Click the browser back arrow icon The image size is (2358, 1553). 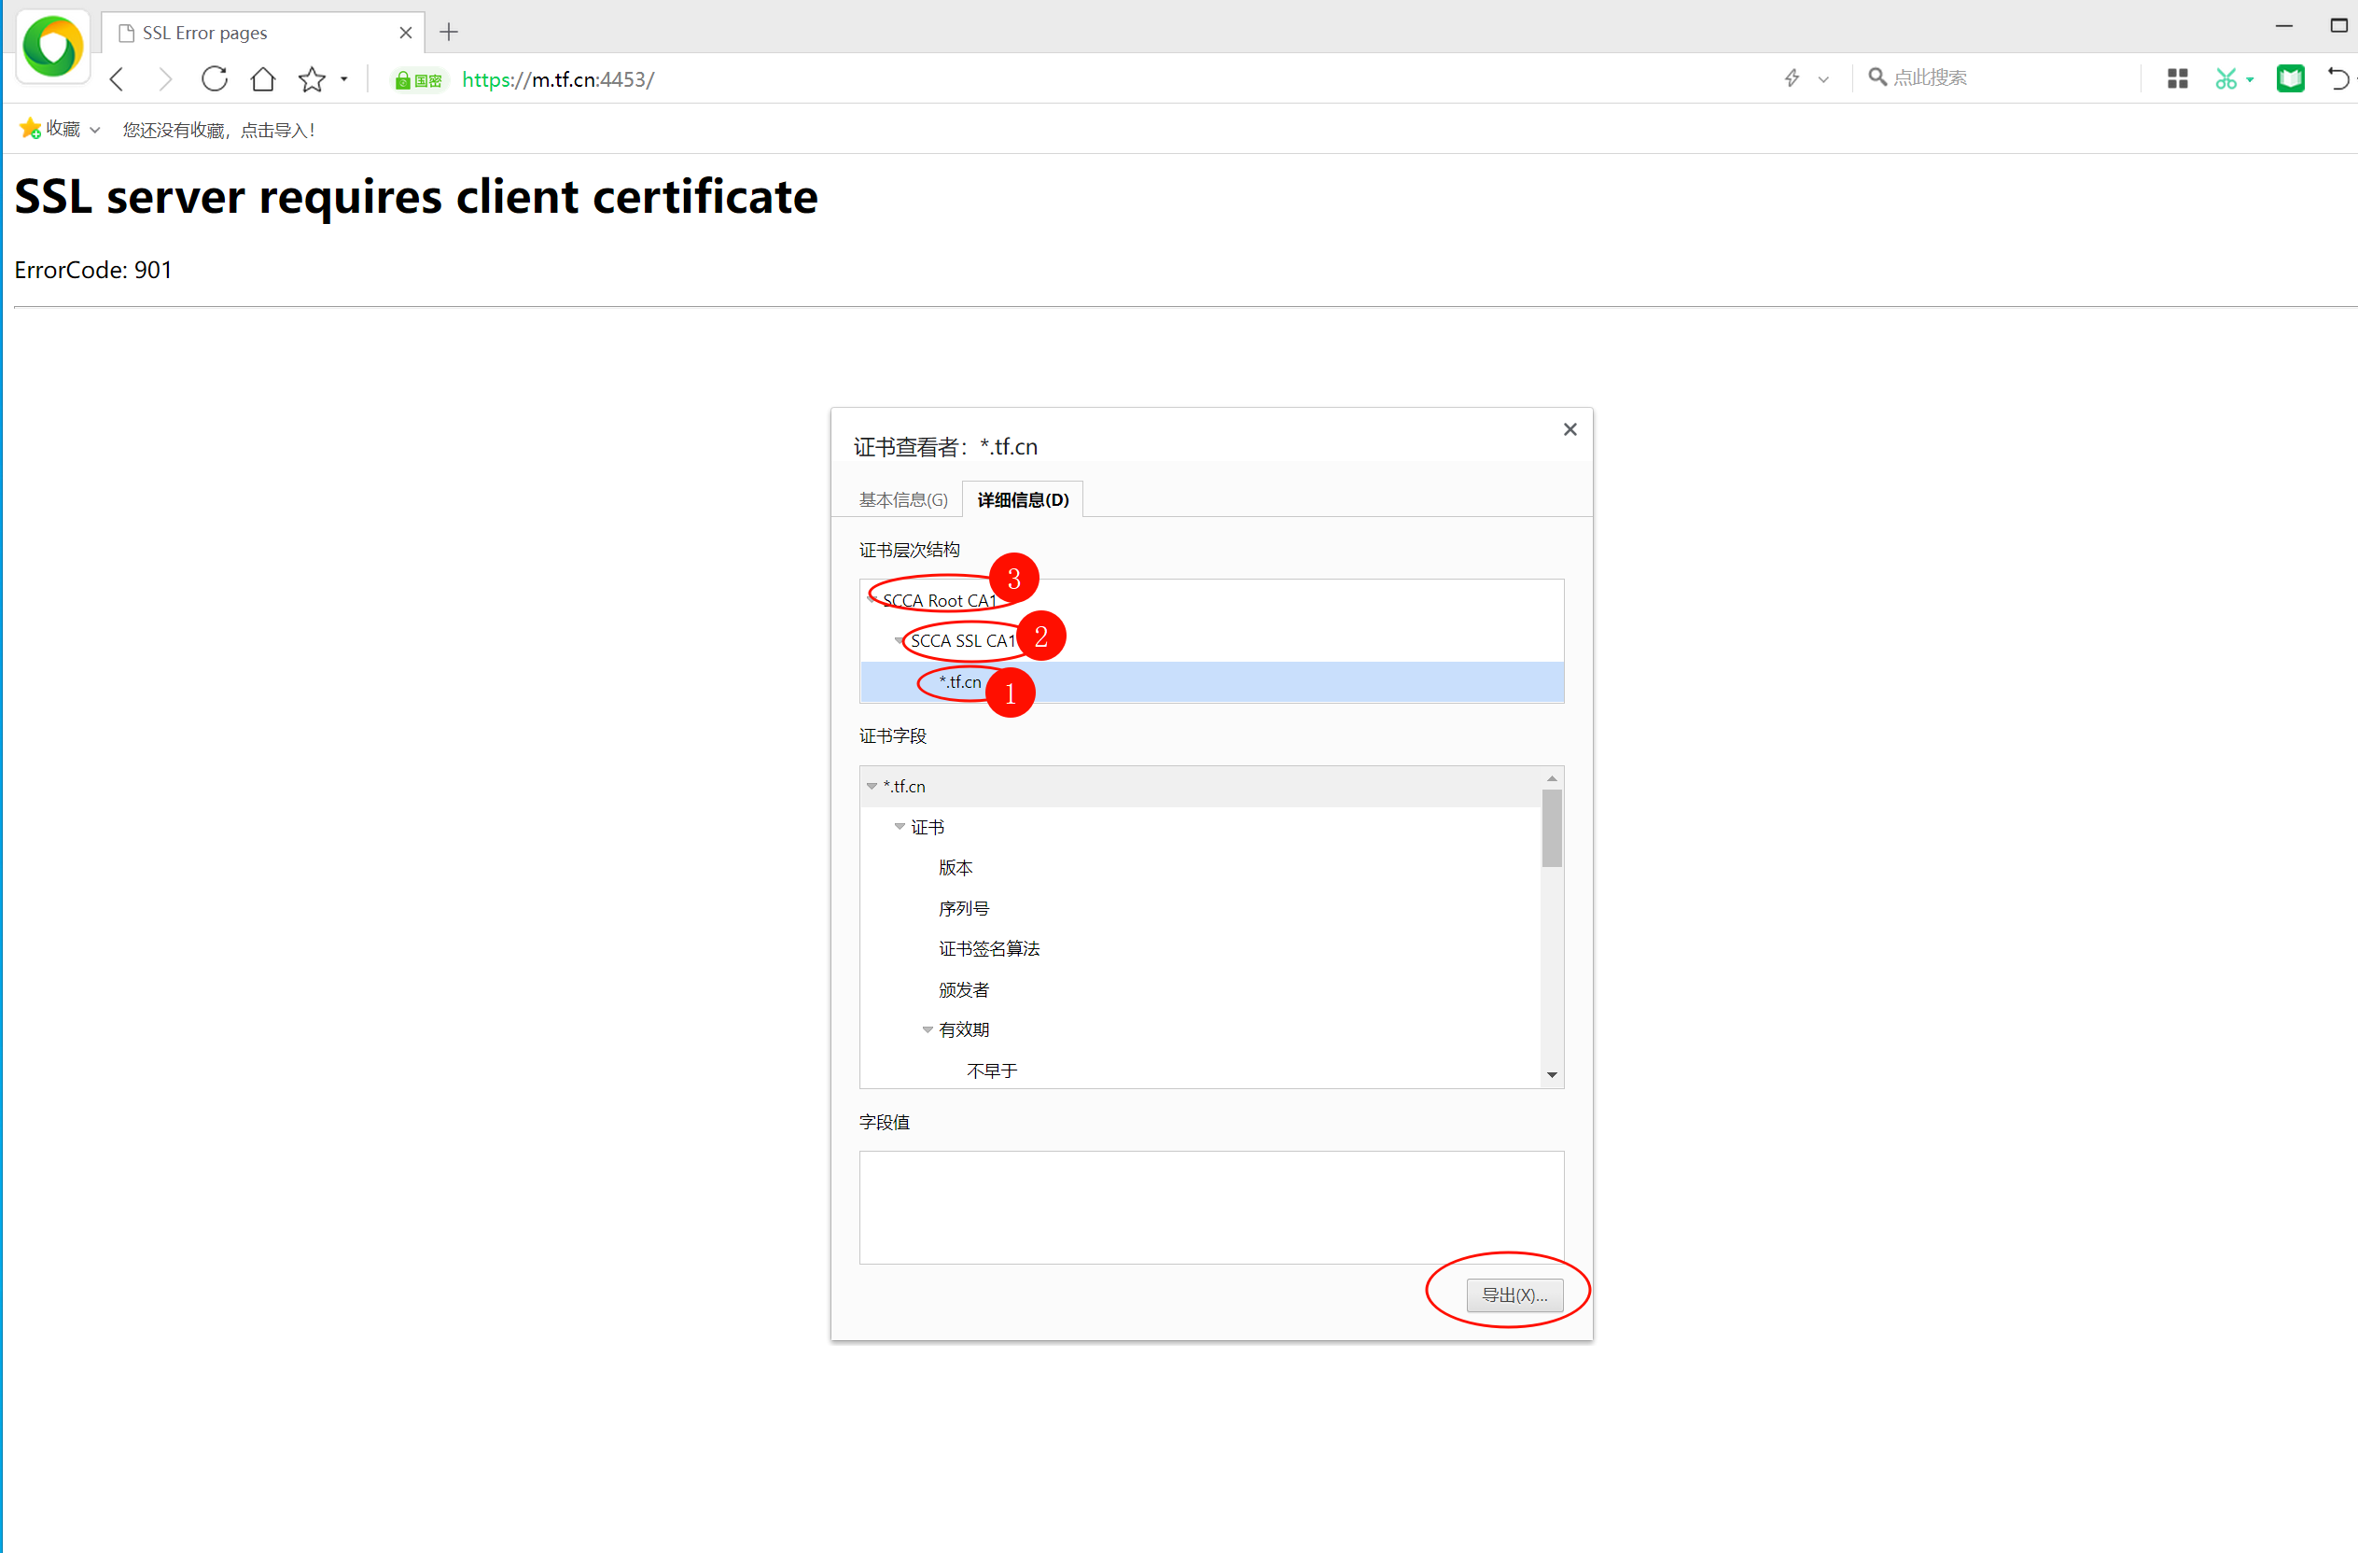point(117,79)
